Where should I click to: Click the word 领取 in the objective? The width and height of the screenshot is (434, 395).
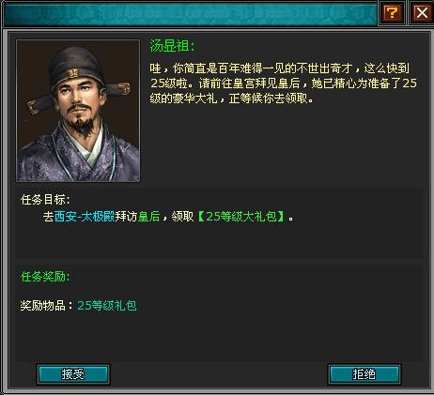(183, 217)
